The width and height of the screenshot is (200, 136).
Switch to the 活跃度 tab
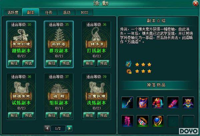[x=13, y=12]
